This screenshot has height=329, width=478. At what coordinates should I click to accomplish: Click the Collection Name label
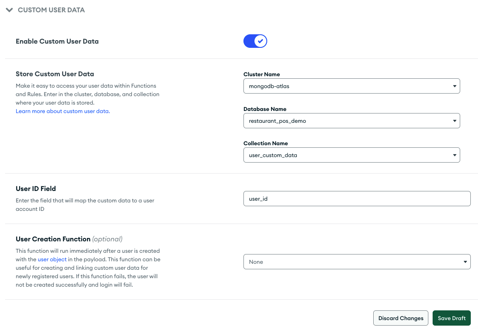(266, 144)
